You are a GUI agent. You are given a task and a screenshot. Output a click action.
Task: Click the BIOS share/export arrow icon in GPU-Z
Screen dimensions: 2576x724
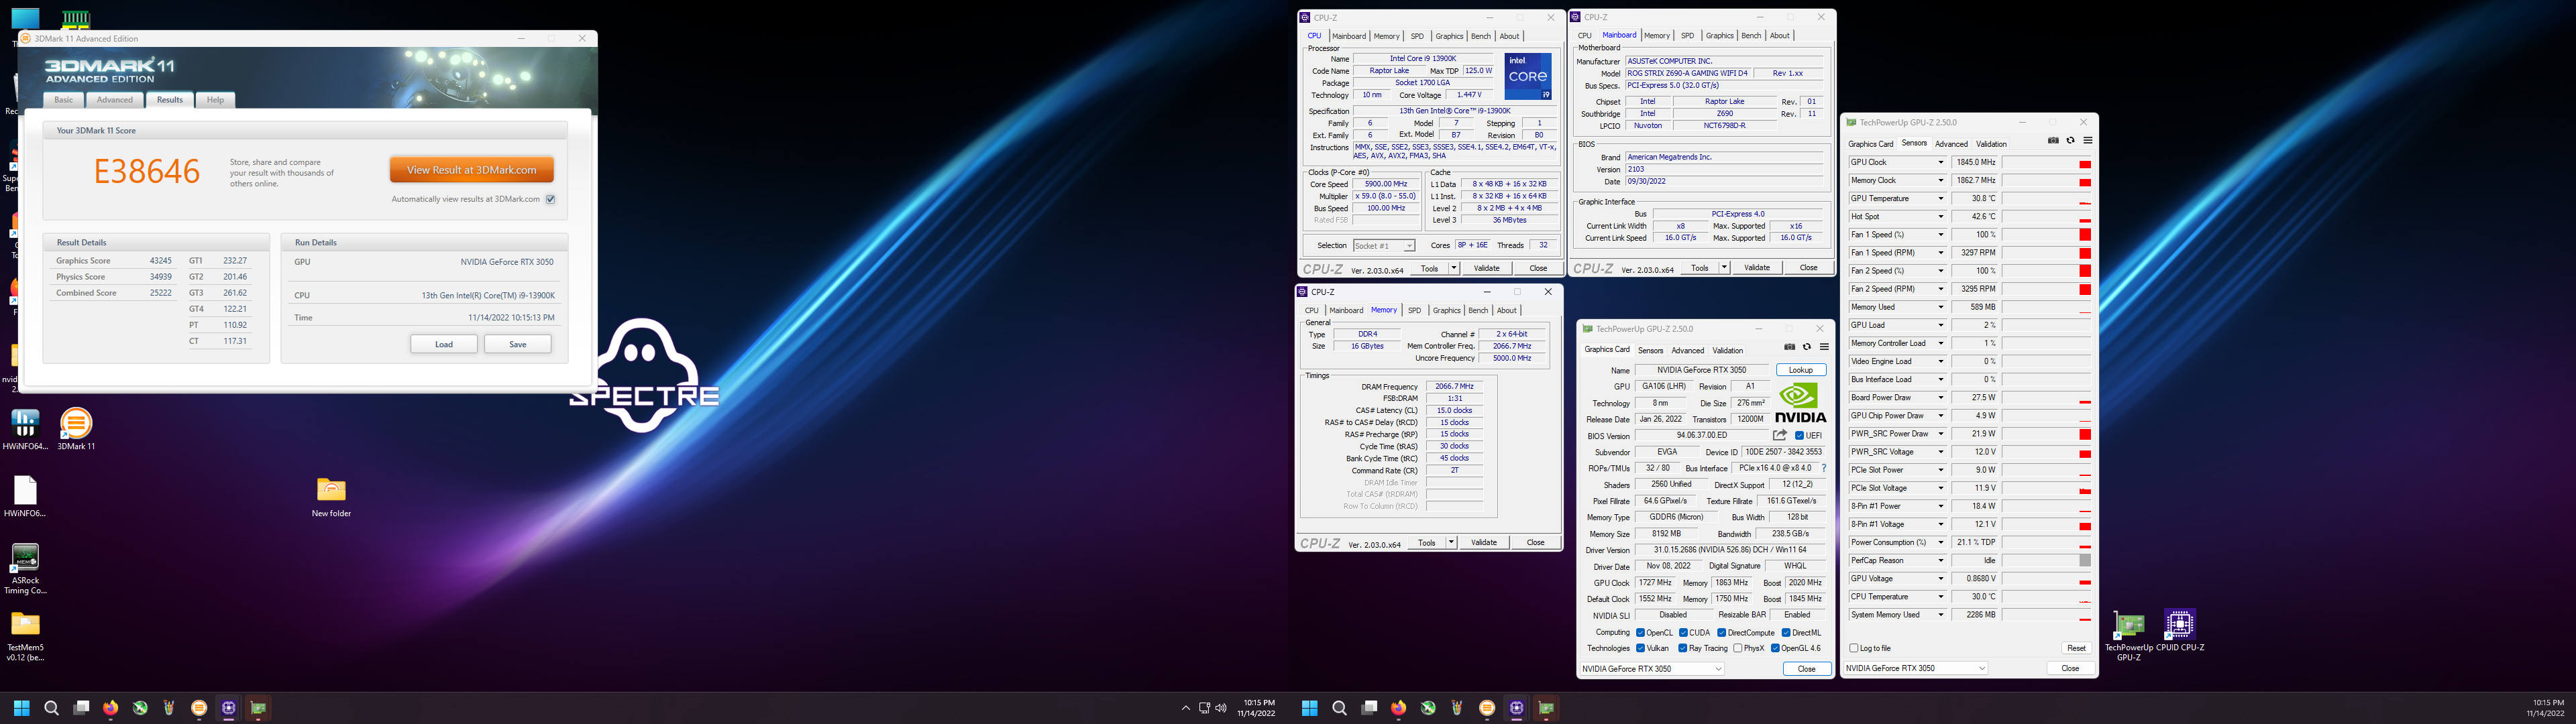(1780, 435)
